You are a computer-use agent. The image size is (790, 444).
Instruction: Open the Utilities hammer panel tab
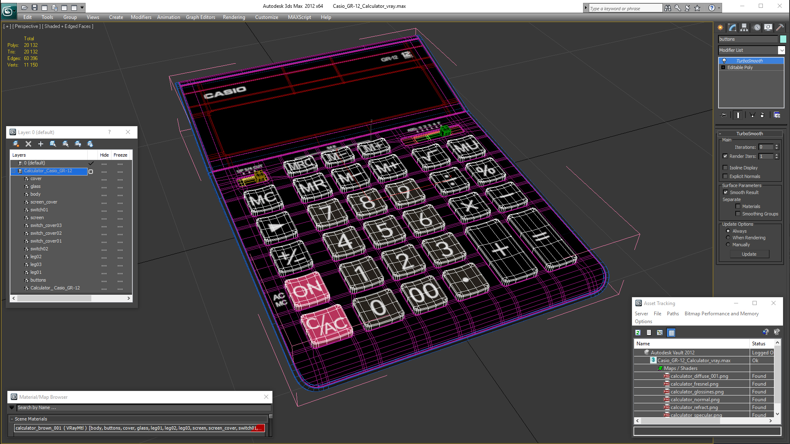pyautogui.click(x=780, y=28)
